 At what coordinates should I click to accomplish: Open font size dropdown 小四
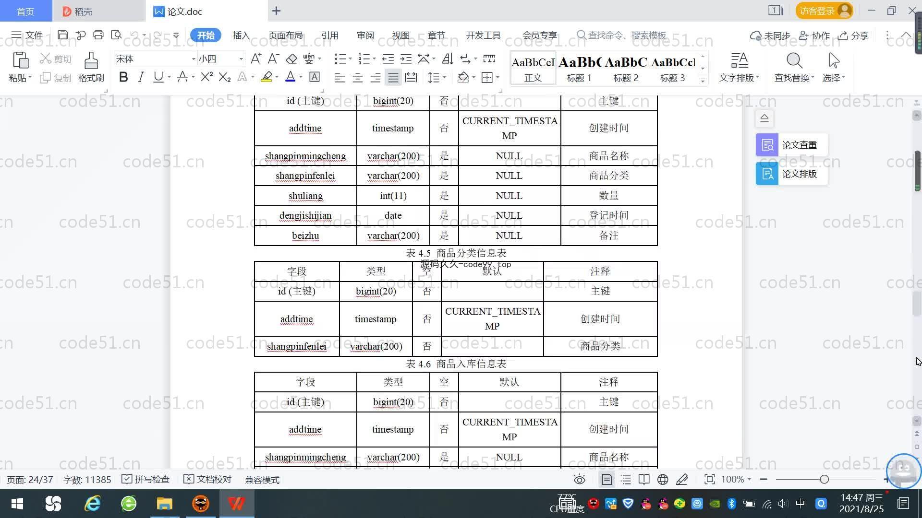pos(241,59)
